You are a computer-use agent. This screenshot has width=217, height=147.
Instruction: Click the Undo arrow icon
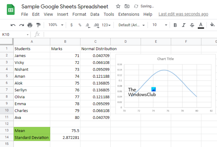pyautogui.click(x=13, y=25)
